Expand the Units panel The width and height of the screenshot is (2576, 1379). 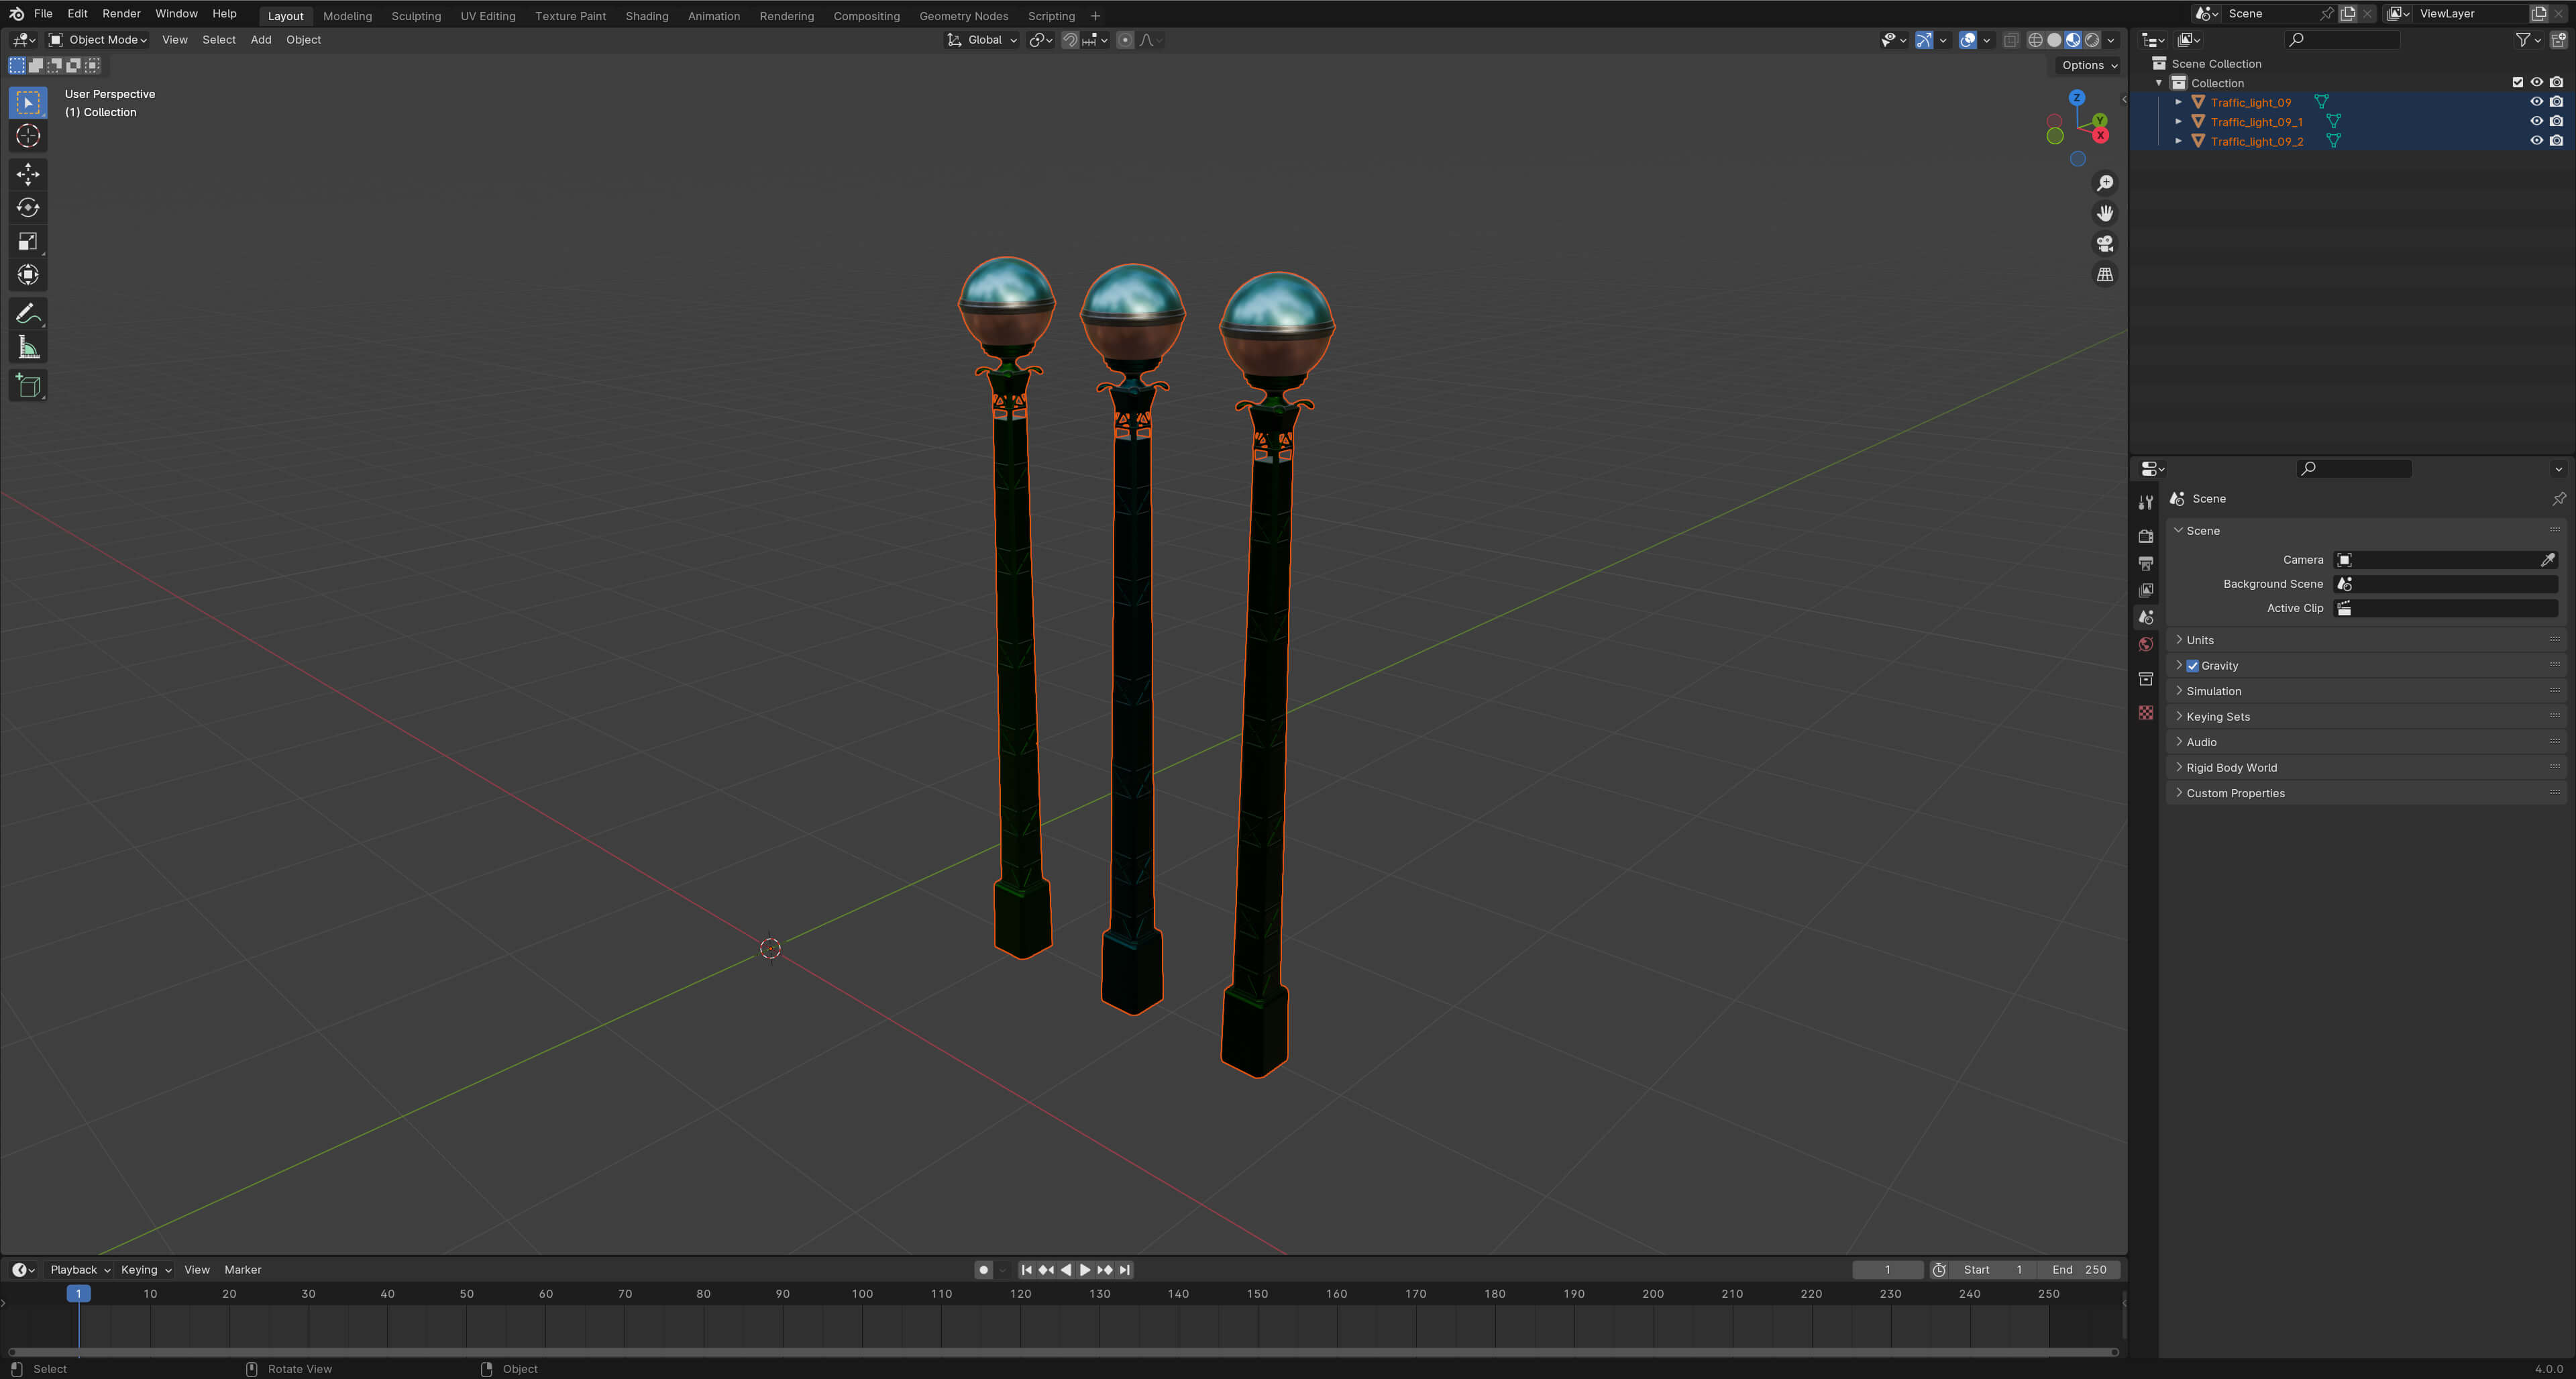pos(2200,640)
